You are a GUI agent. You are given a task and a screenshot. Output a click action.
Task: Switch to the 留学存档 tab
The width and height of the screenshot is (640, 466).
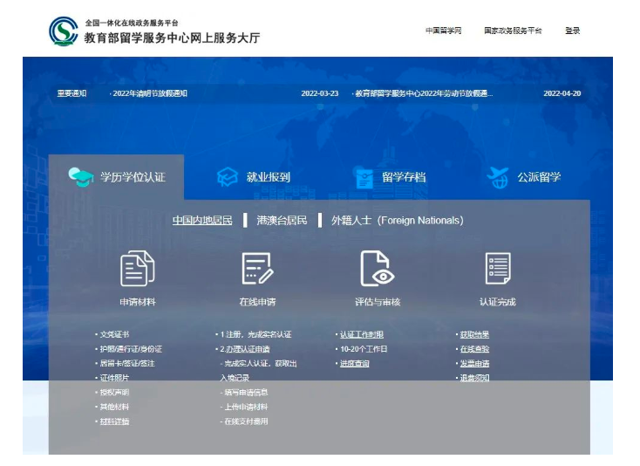coord(391,178)
